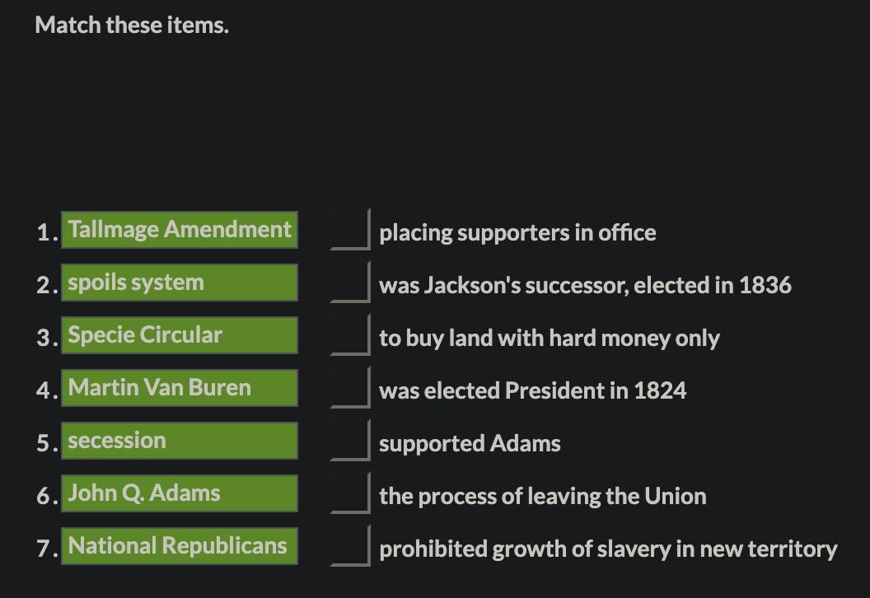Click answer box beside 'placing supporters in office'
870x598 pixels.
349,229
